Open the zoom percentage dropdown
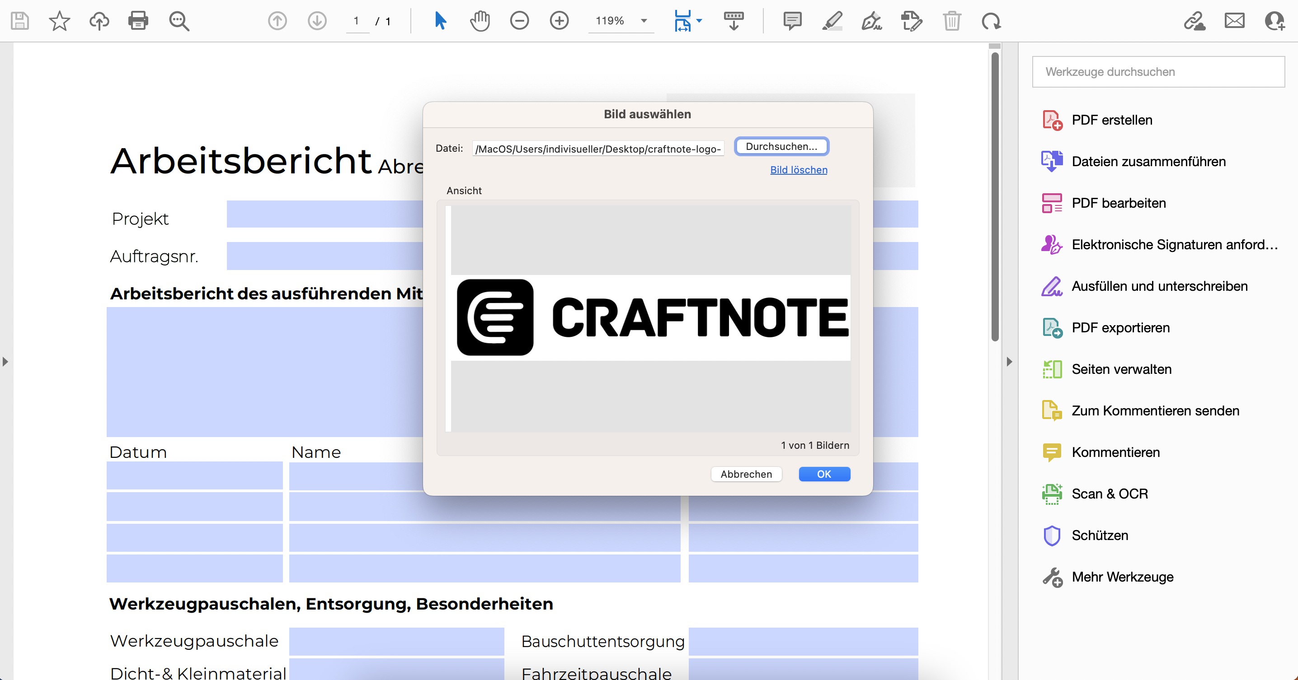Image resolution: width=1298 pixels, height=680 pixels. click(x=644, y=21)
